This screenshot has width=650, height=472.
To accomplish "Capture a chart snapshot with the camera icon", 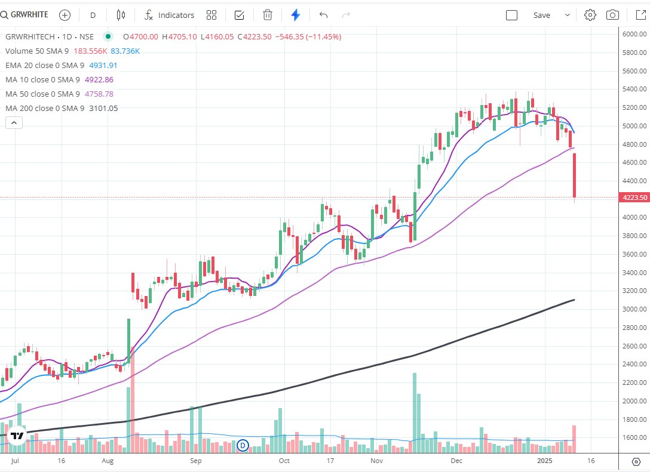I will [612, 14].
